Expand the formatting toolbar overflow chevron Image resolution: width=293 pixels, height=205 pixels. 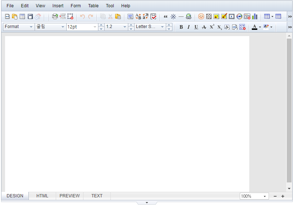click(x=290, y=27)
